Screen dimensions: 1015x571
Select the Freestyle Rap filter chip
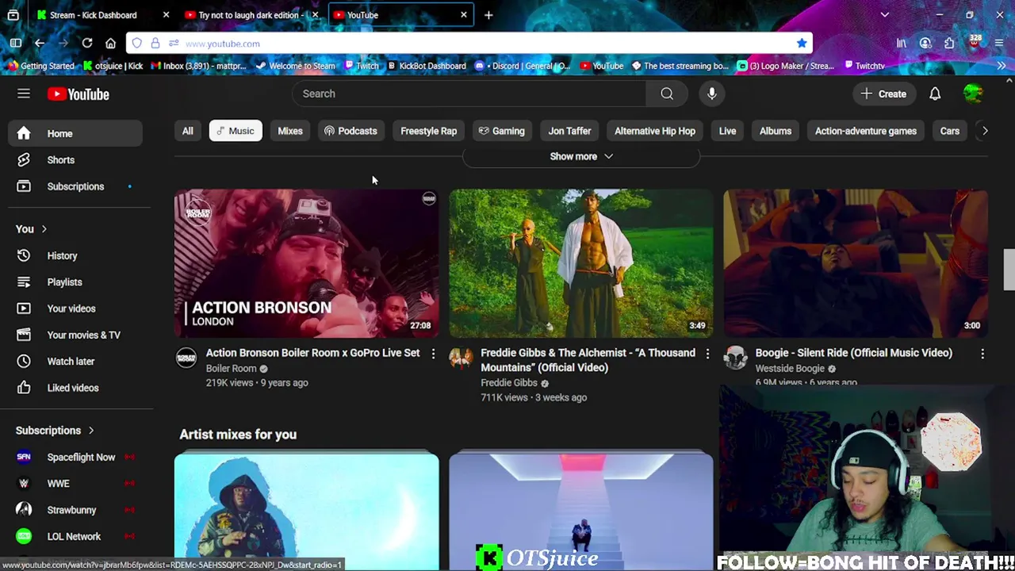(429, 131)
